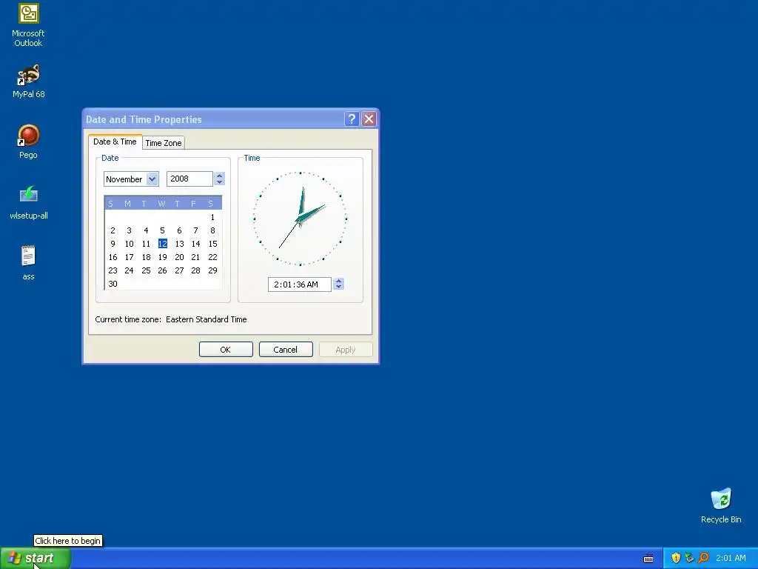Open the Microsoft Outlook desktop icon
Image resolution: width=758 pixels, height=569 pixels.
[28, 25]
